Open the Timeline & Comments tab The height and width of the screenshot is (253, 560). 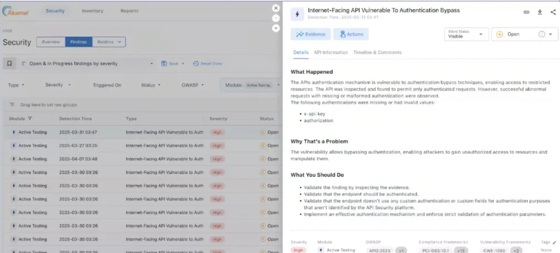click(x=377, y=52)
